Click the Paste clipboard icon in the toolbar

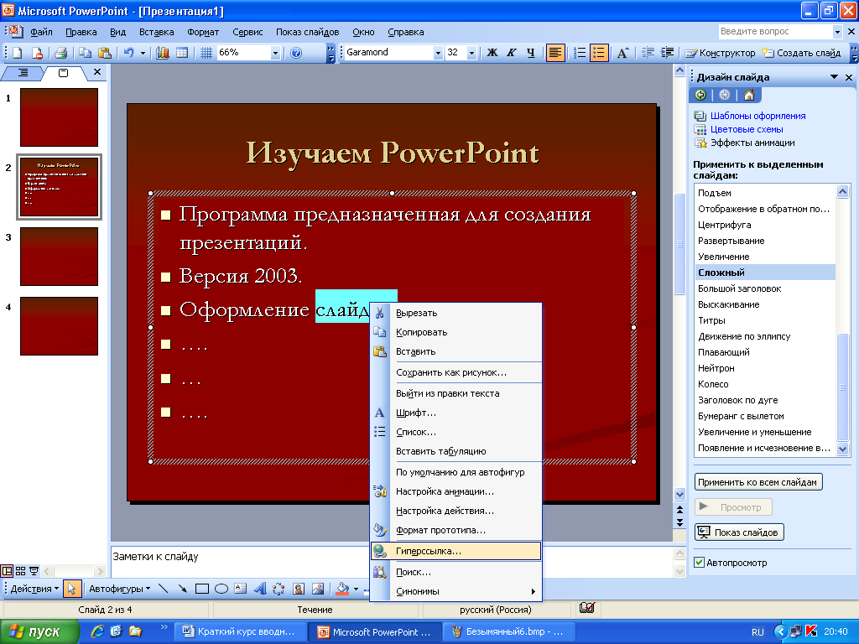pos(104,53)
